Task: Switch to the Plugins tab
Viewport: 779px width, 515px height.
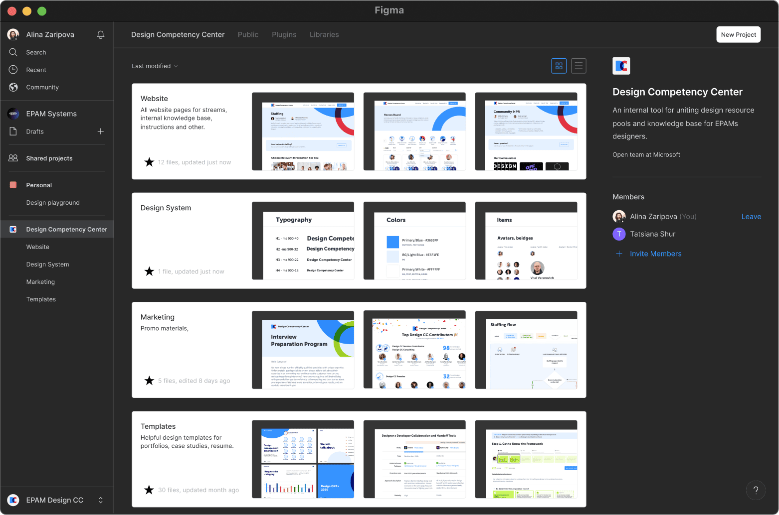Action: pos(284,34)
